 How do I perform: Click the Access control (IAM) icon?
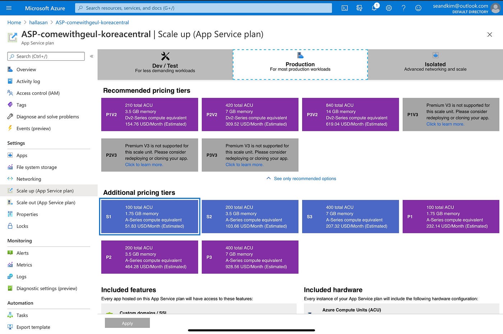[10, 93]
